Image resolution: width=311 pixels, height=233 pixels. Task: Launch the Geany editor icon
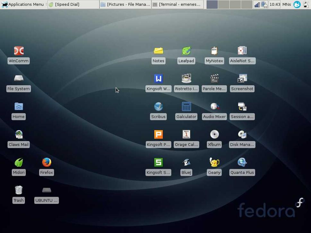tap(214, 162)
